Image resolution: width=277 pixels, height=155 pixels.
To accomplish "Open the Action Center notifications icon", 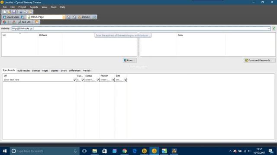I will click(271, 151).
